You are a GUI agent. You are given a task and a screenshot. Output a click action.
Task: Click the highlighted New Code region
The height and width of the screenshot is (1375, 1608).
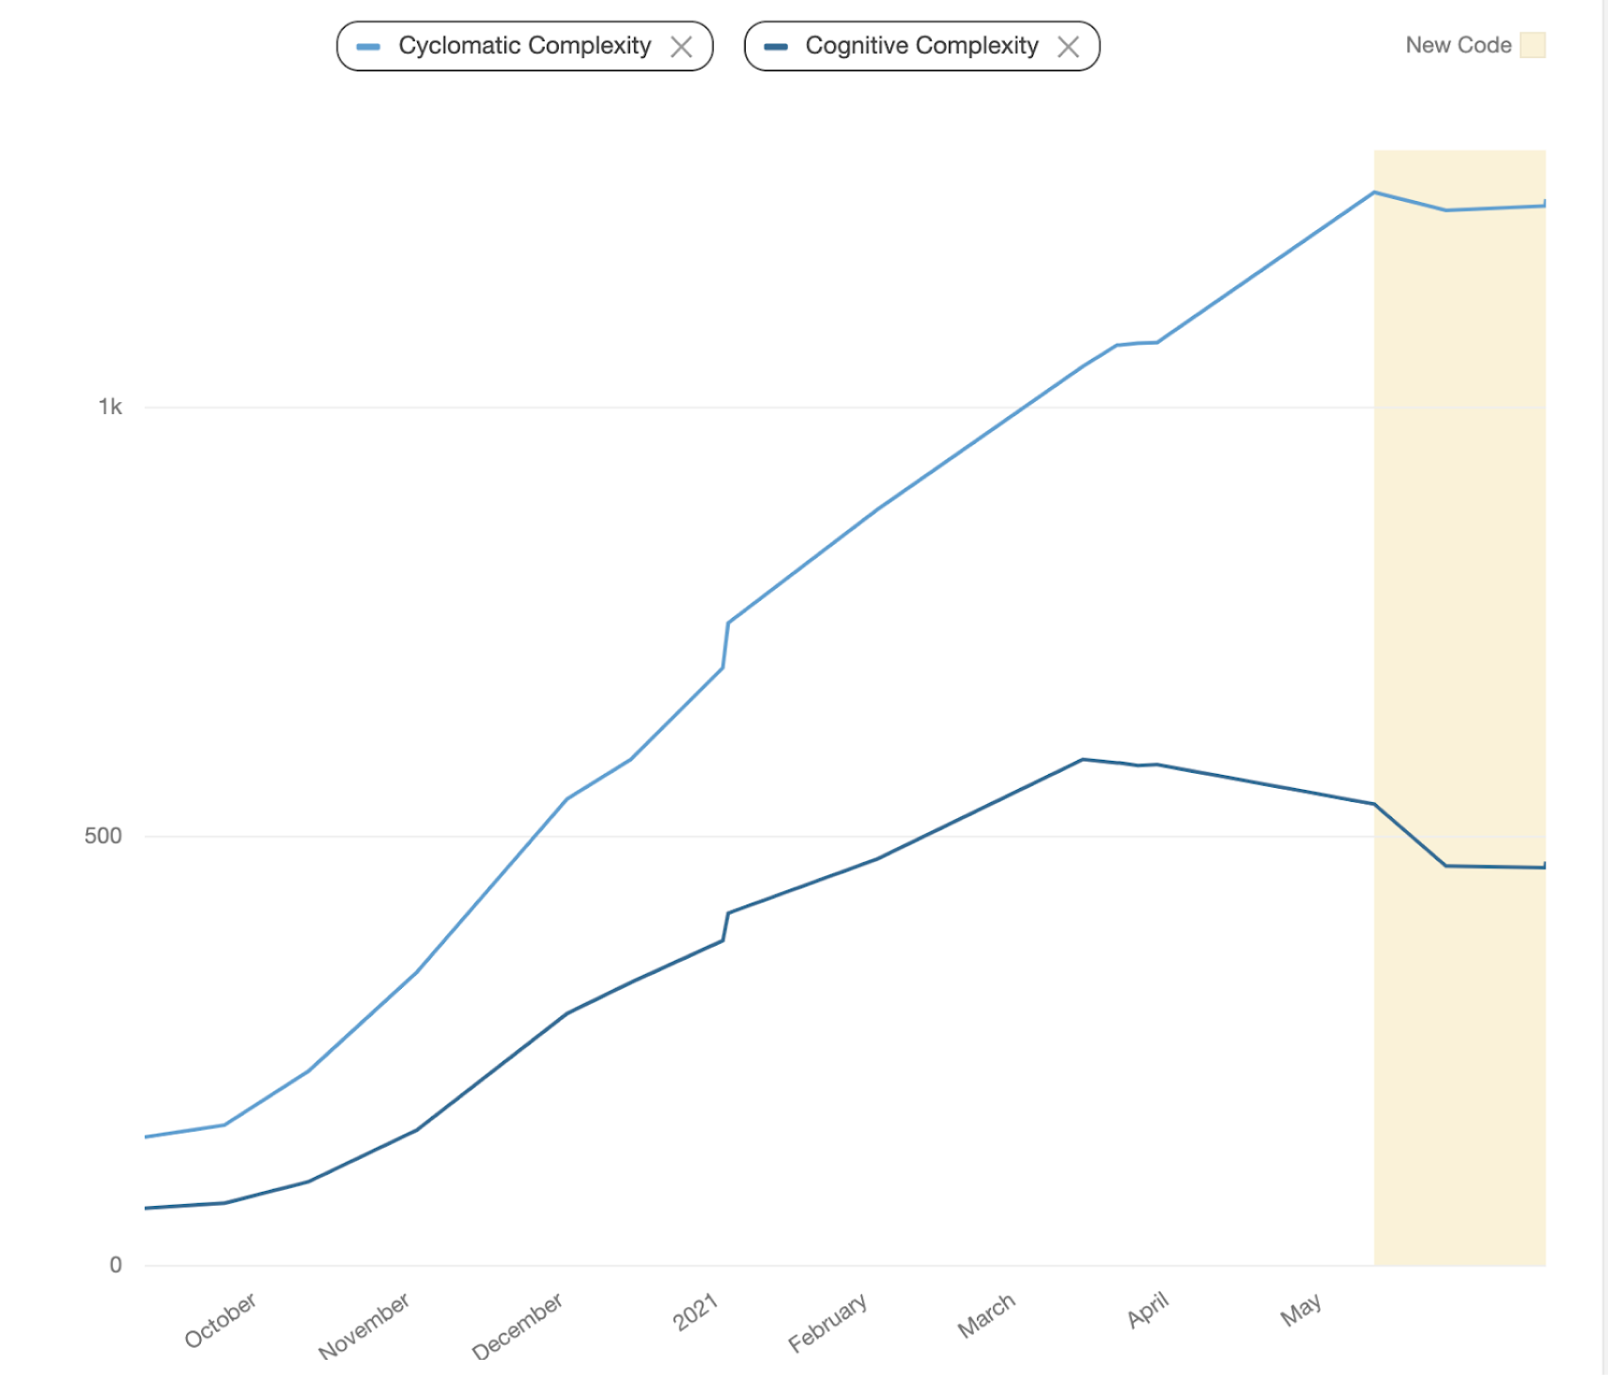click(x=1461, y=704)
